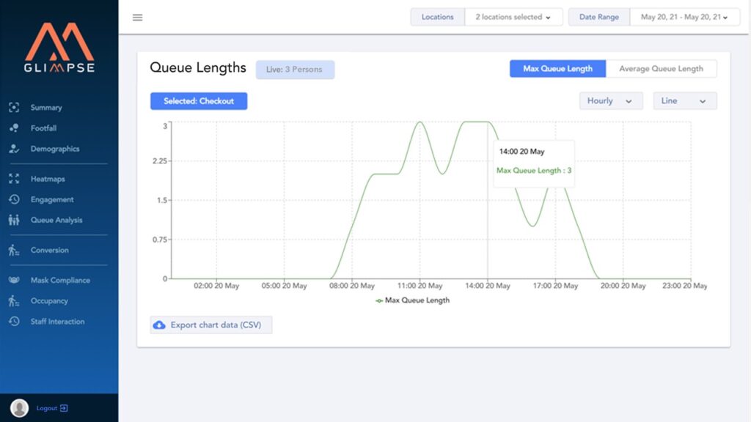This screenshot has width=751, height=422.
Task: Click the user avatar picture
Action: (x=20, y=408)
